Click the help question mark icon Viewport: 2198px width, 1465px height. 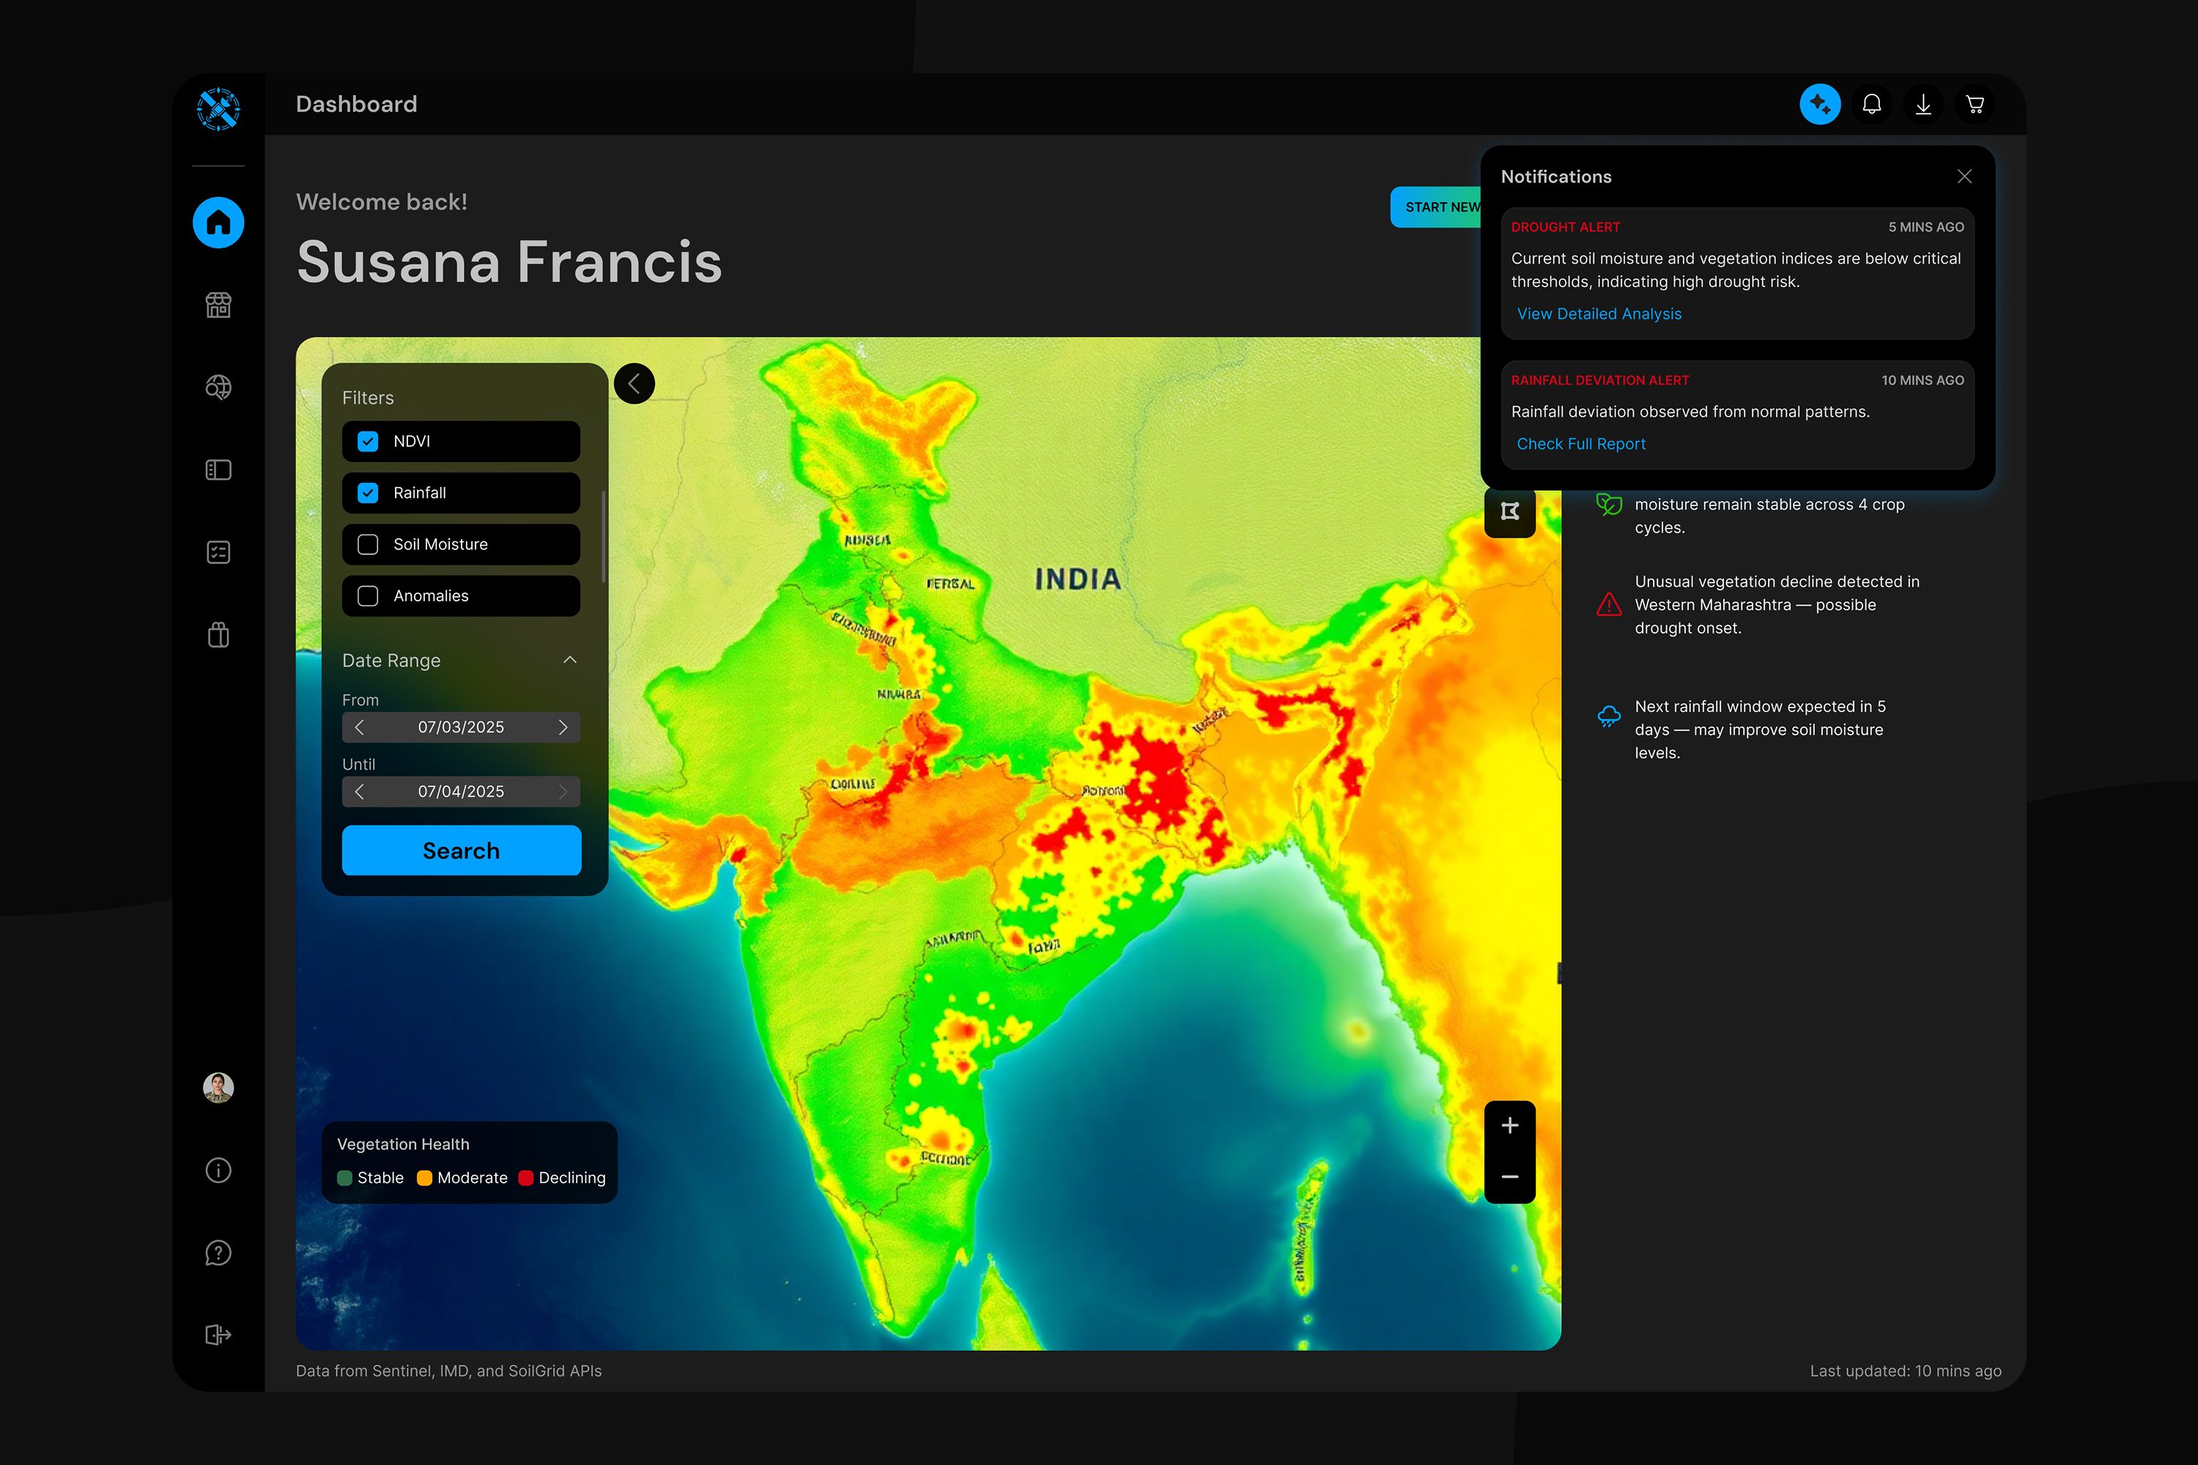point(218,1252)
